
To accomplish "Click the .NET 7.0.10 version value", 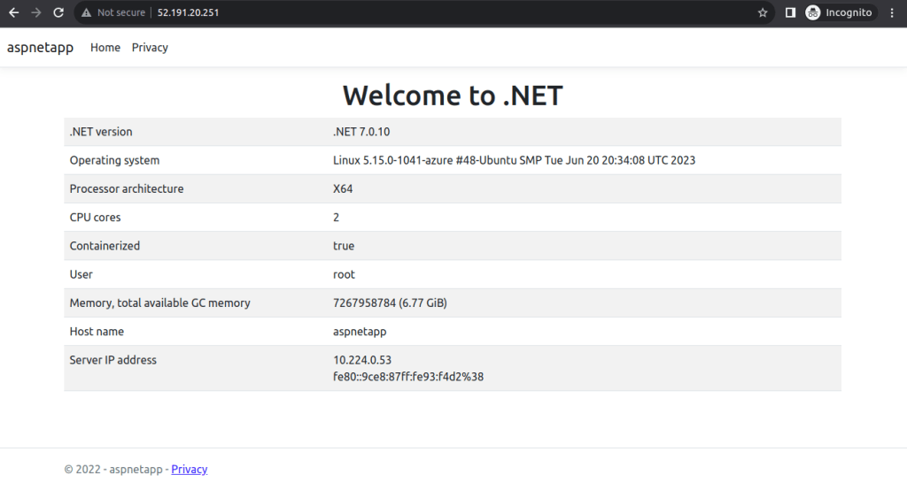I will [361, 132].
